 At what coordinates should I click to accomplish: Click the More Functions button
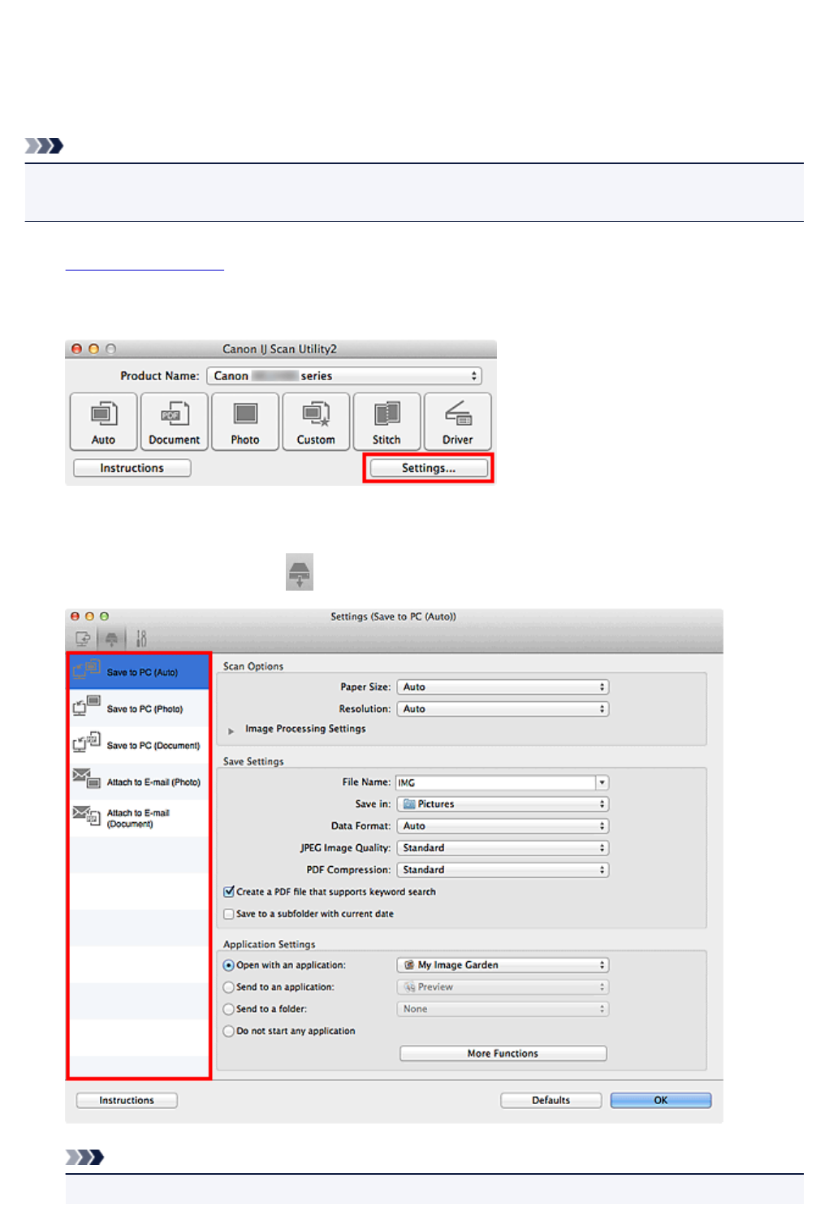tap(503, 1054)
